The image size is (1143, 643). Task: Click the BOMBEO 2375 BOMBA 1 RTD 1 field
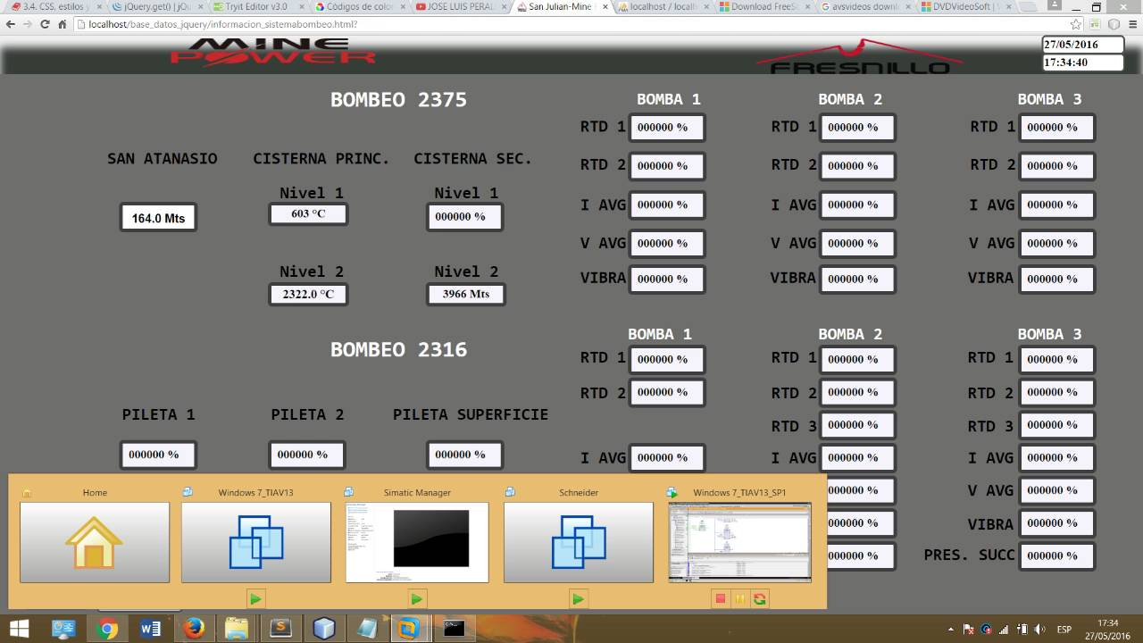(667, 128)
